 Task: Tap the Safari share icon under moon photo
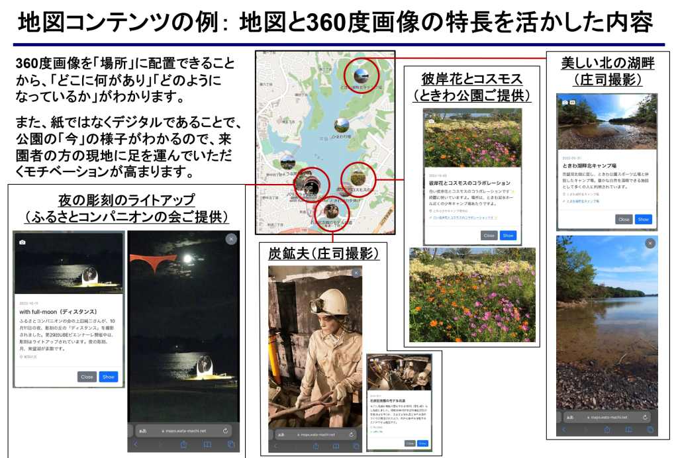click(x=183, y=445)
